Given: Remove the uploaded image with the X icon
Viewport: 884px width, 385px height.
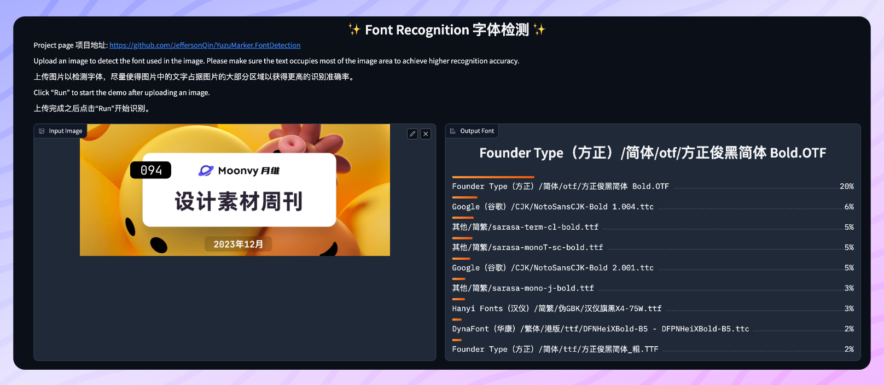Looking at the screenshot, I should click(426, 133).
